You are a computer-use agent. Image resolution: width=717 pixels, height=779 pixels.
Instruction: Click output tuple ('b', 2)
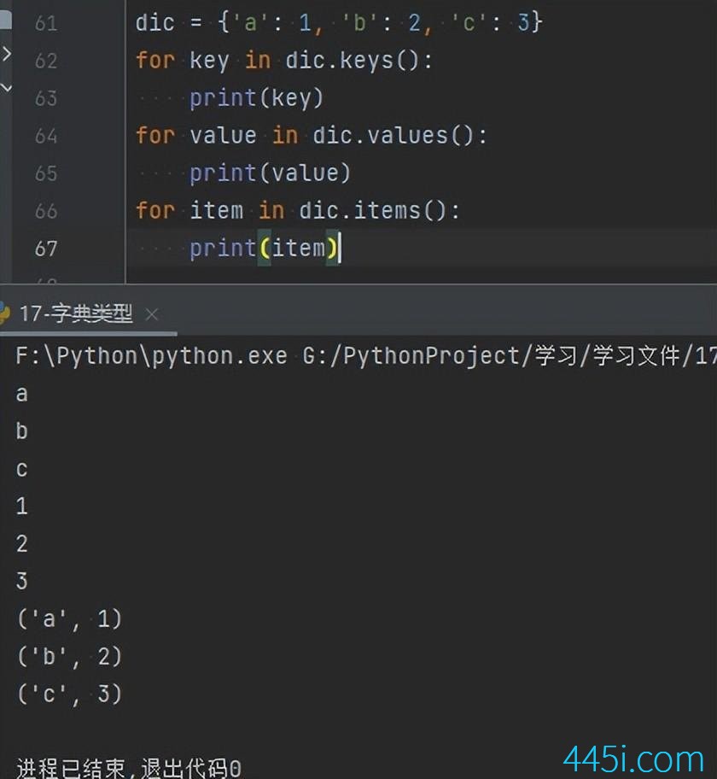[x=69, y=656]
